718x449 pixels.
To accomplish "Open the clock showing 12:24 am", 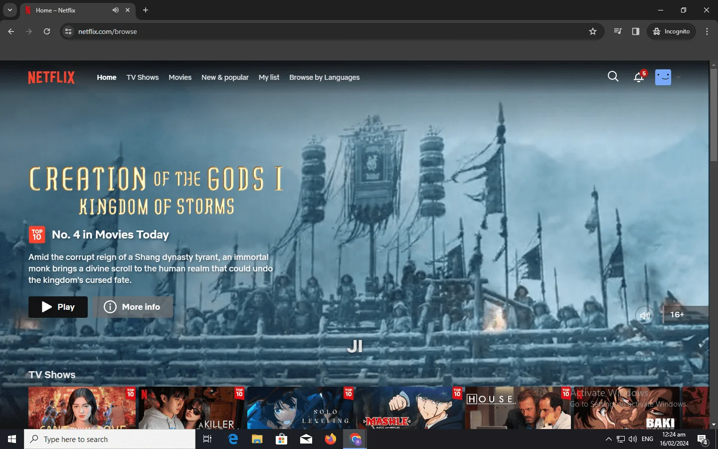I will coord(674,439).
